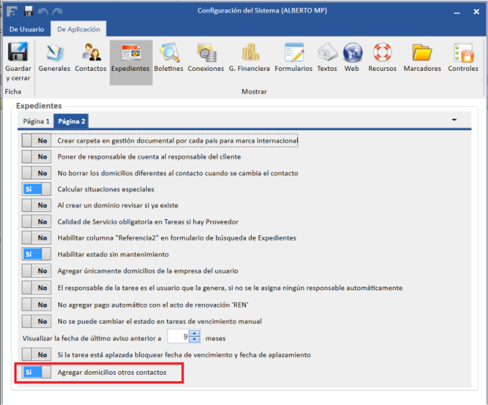The image size is (488, 405).
Task: Decrease the months value with down arrow
Action: click(x=195, y=340)
